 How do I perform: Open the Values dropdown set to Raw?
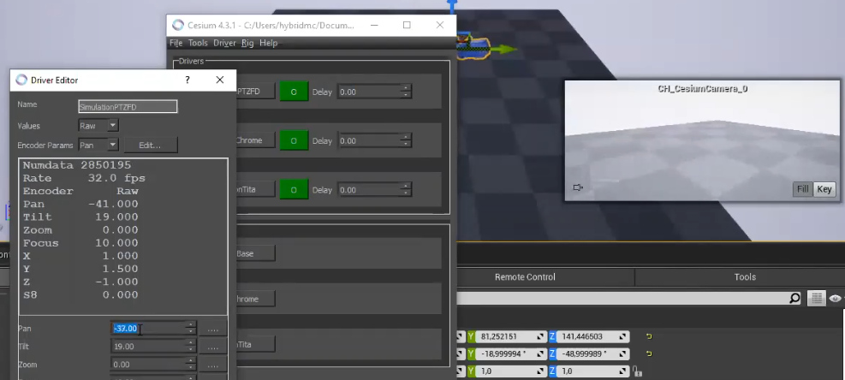click(x=98, y=126)
